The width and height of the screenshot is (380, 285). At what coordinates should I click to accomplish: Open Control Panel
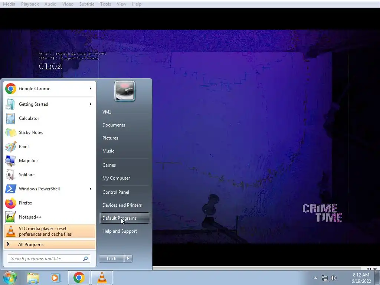[125, 192]
